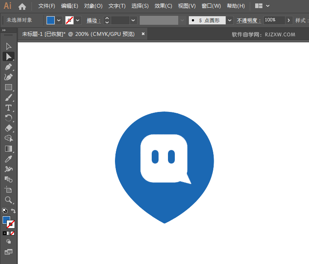Select the Pen tool
This screenshot has width=309, height=264.
point(9,67)
